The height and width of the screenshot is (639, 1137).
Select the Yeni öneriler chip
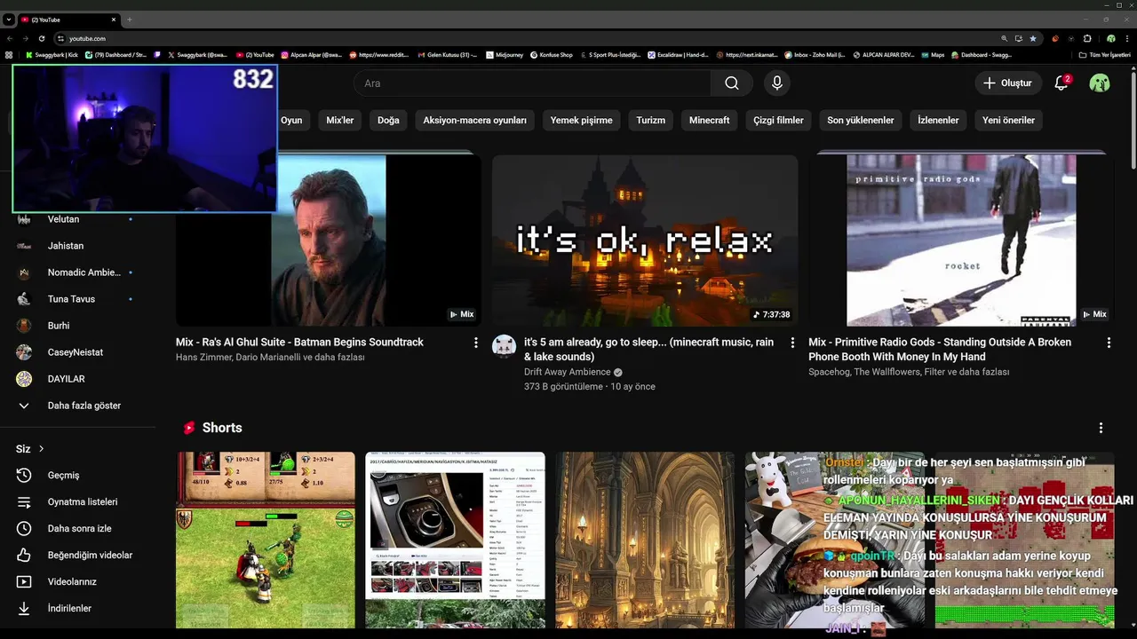1008,120
